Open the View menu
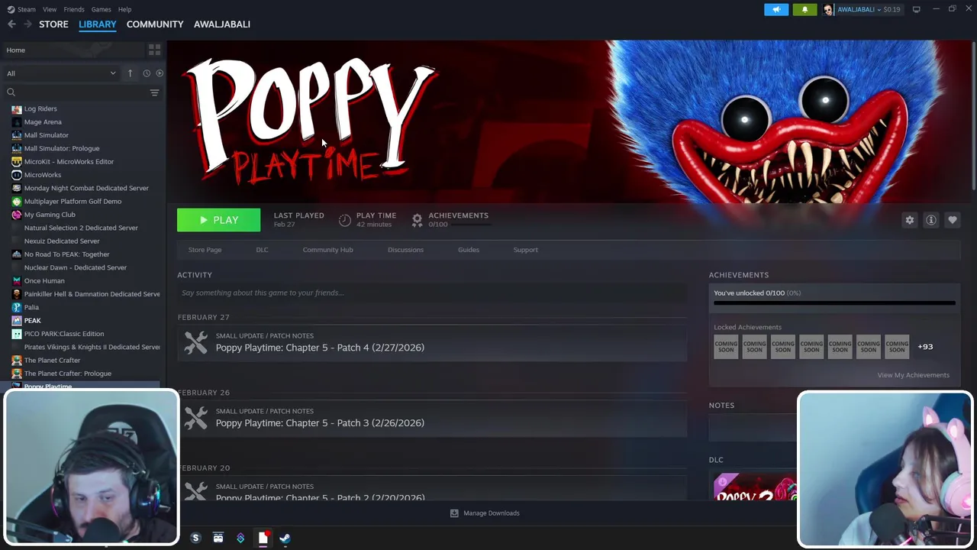 (x=50, y=9)
